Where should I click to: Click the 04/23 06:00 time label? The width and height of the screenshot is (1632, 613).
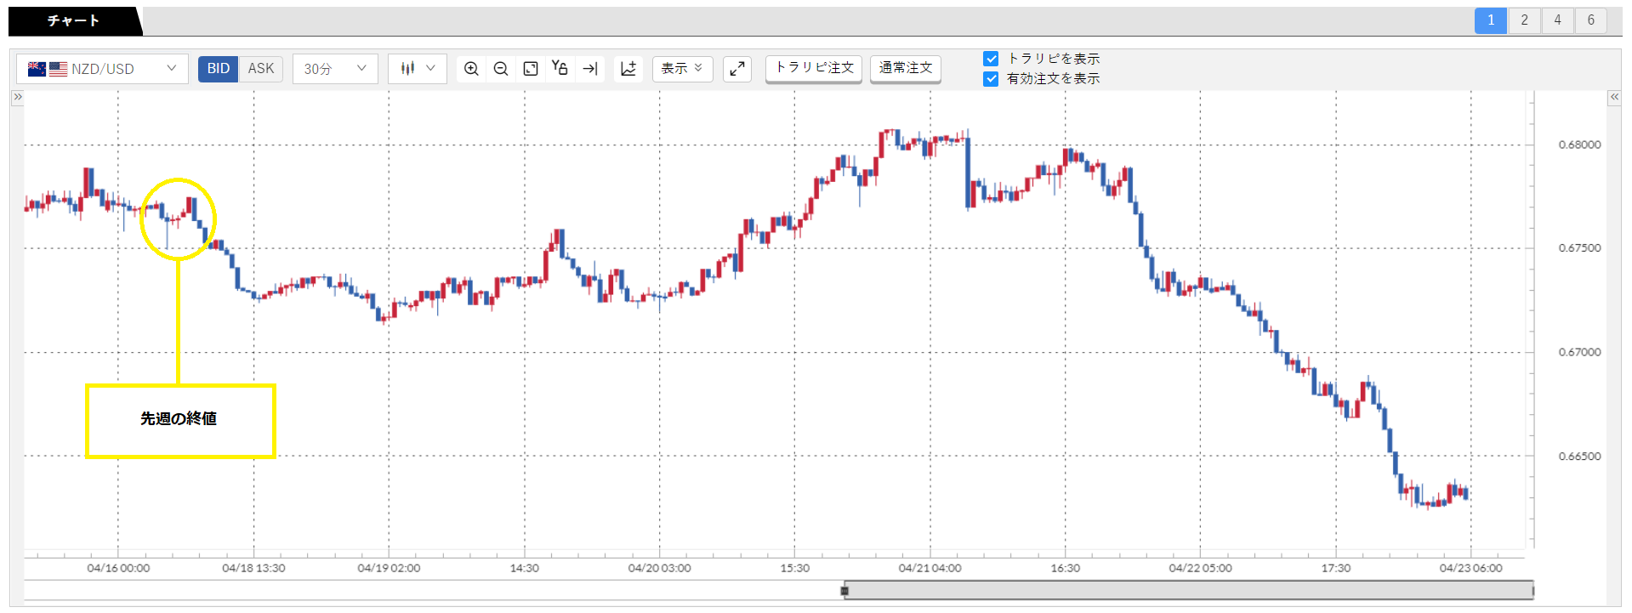(1470, 568)
